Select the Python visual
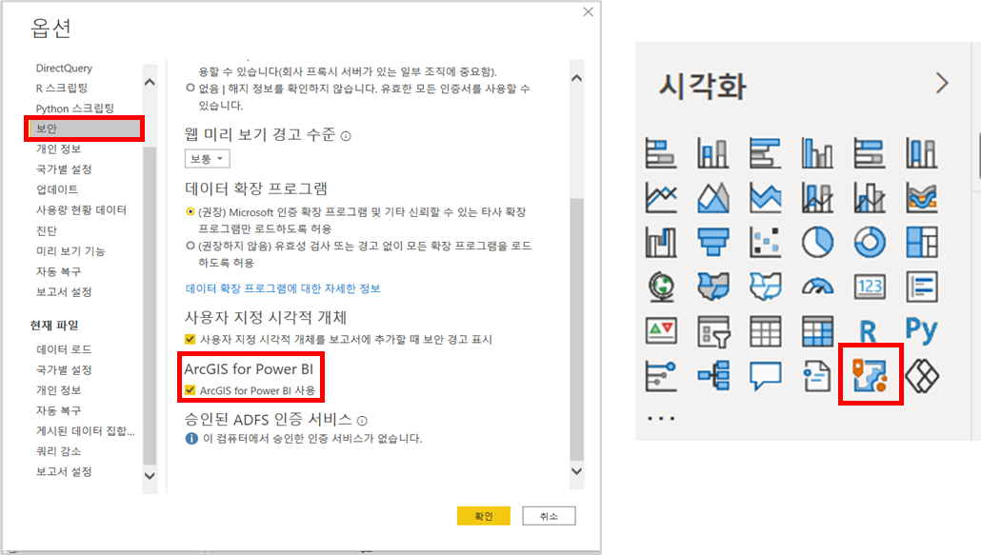This screenshot has height=555, width=981. (922, 329)
